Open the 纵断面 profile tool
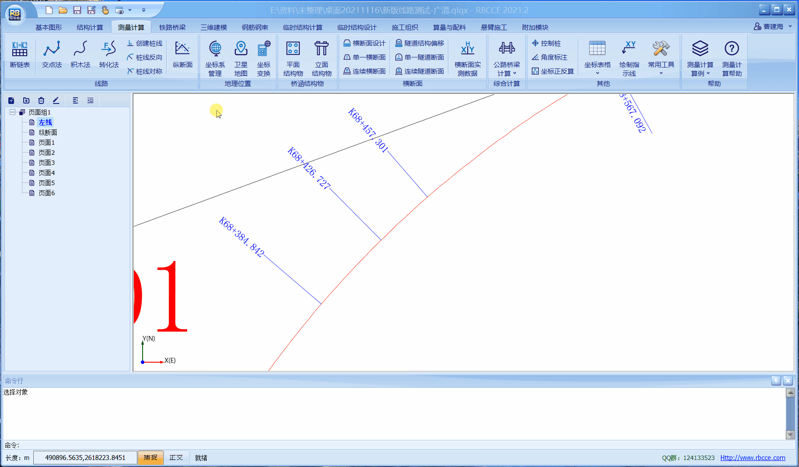Image resolution: width=799 pixels, height=467 pixels. pyautogui.click(x=183, y=55)
